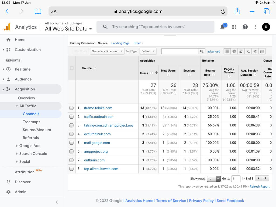Go to next page arrow in pagination
This screenshot has width=276, height=207.
(265, 178)
